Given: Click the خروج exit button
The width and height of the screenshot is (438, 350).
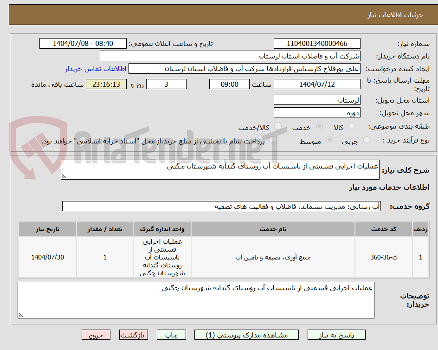Looking at the screenshot, I should pyautogui.click(x=96, y=335).
